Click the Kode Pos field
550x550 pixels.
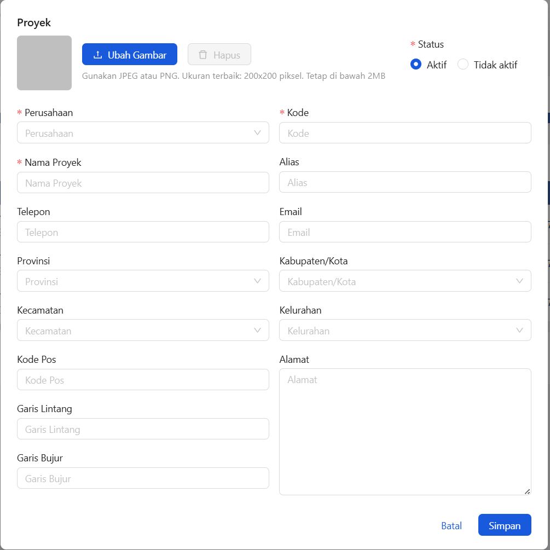143,380
